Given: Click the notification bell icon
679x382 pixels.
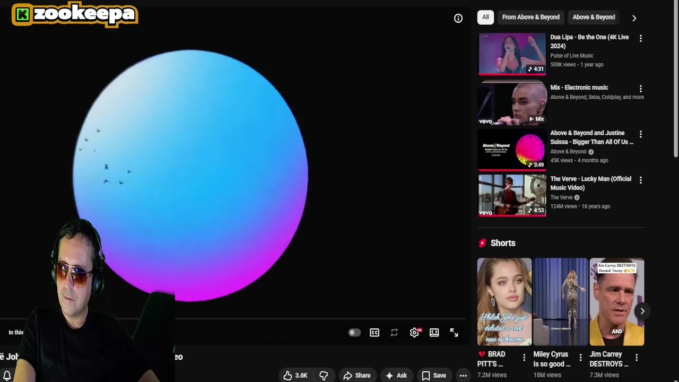Looking at the screenshot, I should point(7,376).
